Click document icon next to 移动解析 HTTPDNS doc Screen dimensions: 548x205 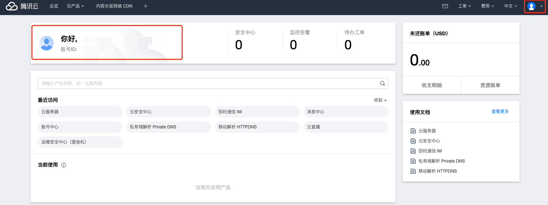[413, 171]
